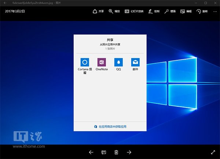The height and width of the screenshot is (159, 220).
Task: Delete photo using trash can icon
Action: (x=116, y=152)
